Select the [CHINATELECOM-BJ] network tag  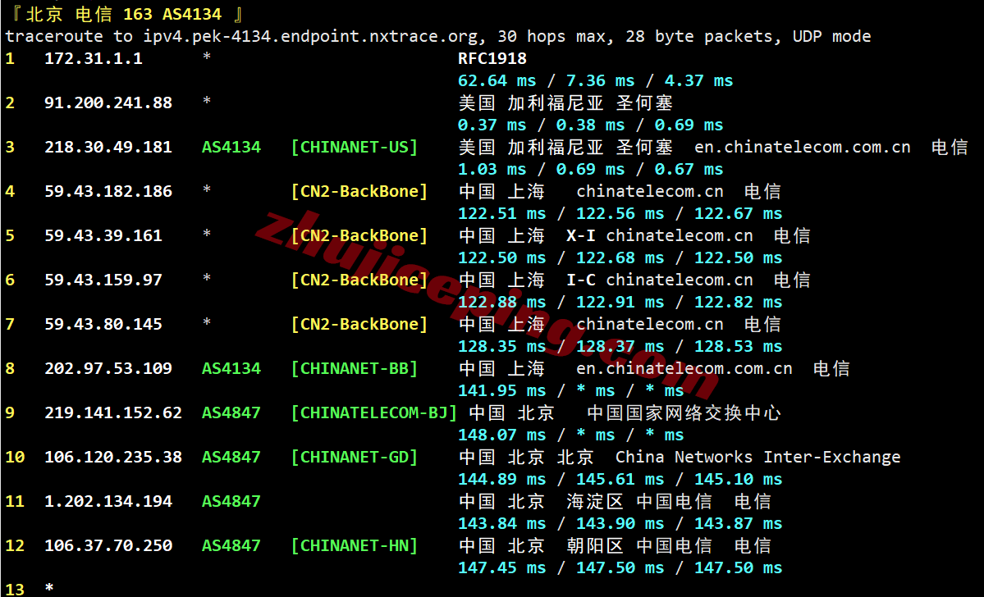(x=374, y=412)
